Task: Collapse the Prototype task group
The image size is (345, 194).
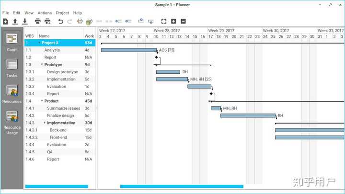Action: (x=42, y=65)
